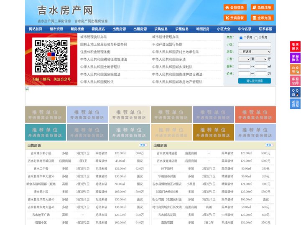Open the 免费注册 free register button
This screenshot has width=301, height=225.
tap(262, 7)
